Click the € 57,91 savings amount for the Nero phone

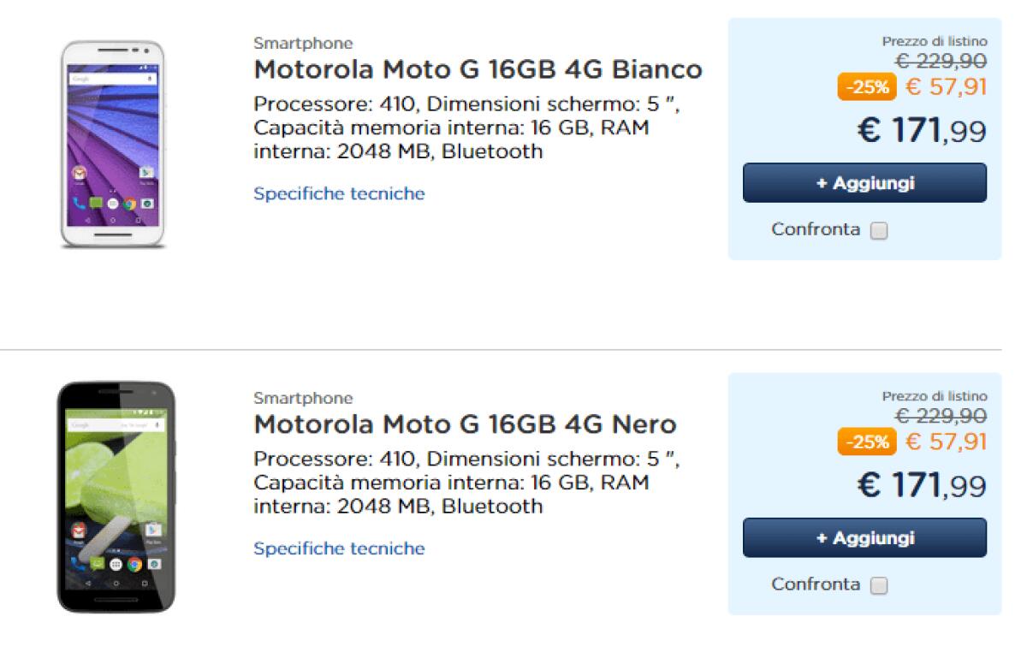tap(946, 442)
